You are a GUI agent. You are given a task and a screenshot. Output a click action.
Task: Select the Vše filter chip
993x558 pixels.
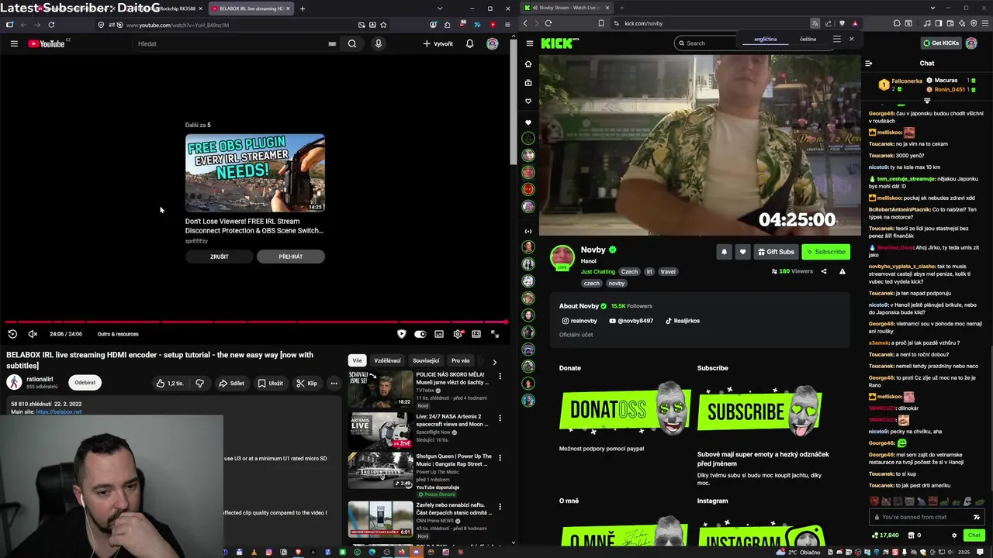pyautogui.click(x=357, y=360)
